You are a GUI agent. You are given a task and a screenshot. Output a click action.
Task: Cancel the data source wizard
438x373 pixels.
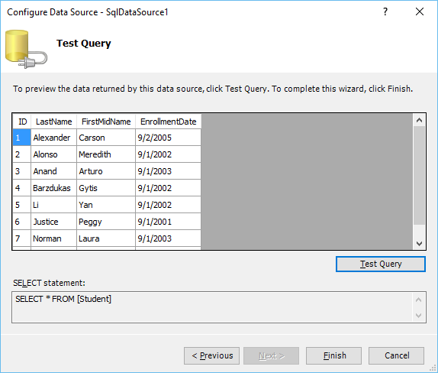[396, 355]
